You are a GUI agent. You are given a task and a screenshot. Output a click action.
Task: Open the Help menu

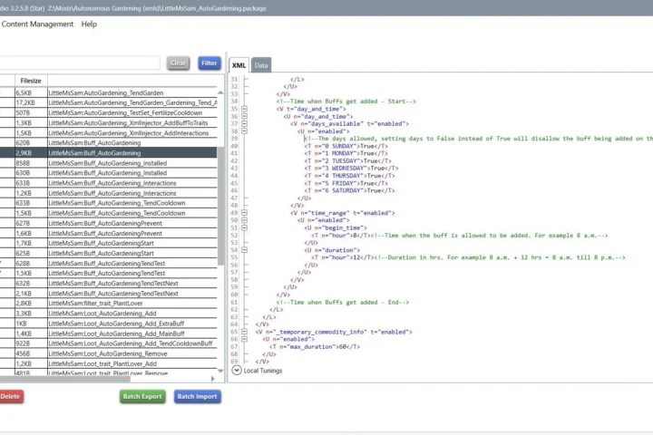point(89,24)
